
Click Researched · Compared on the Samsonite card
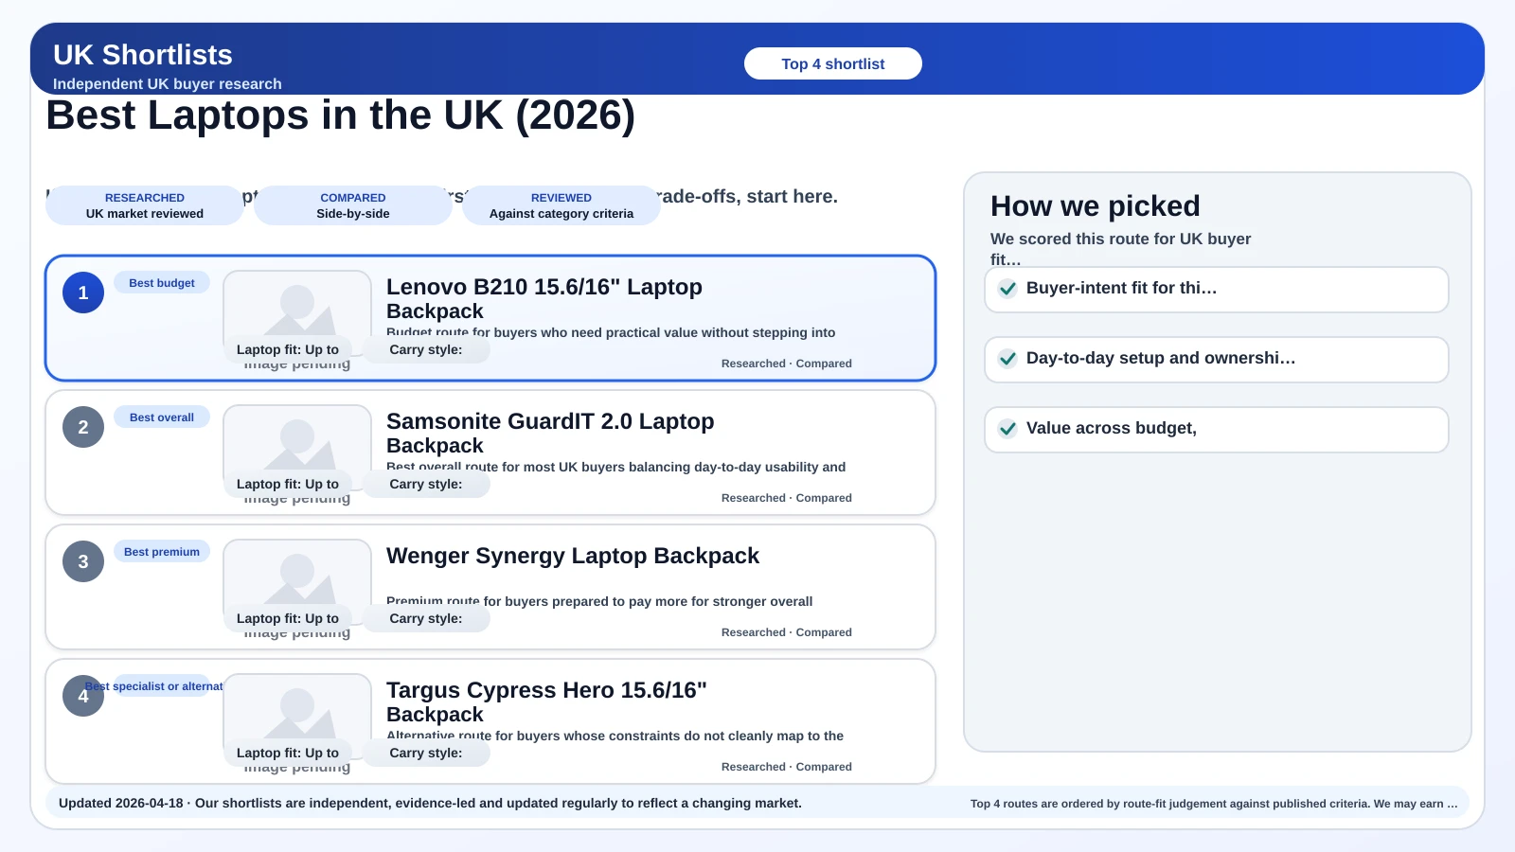pyautogui.click(x=787, y=498)
